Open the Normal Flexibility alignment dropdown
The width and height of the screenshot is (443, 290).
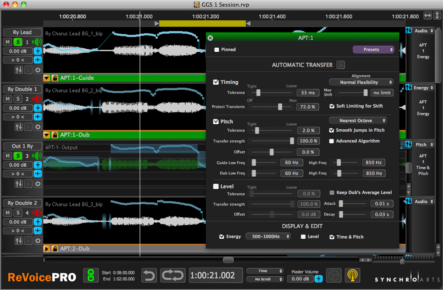361,82
